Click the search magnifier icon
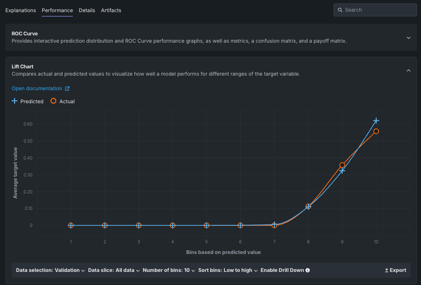This screenshot has height=285, width=421. pos(340,10)
